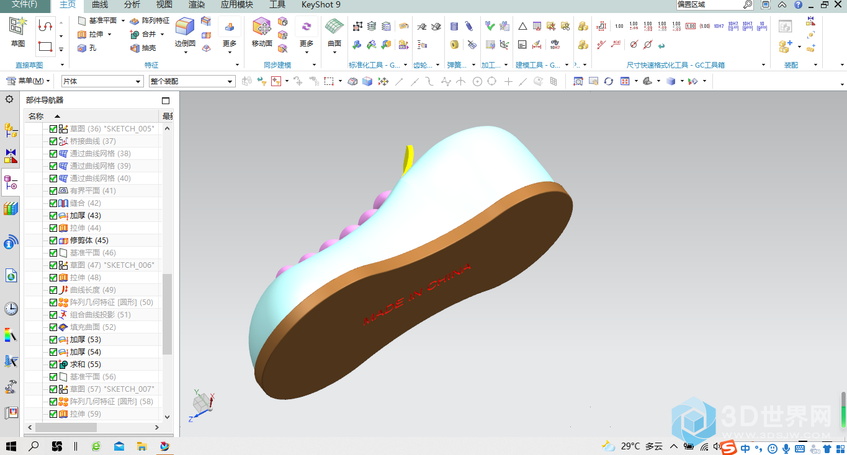This screenshot has height=455, width=847.
Task: Click the Extrude (拉伸) tool icon
Action: point(82,34)
